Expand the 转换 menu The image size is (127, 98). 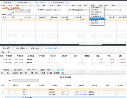point(60,5)
